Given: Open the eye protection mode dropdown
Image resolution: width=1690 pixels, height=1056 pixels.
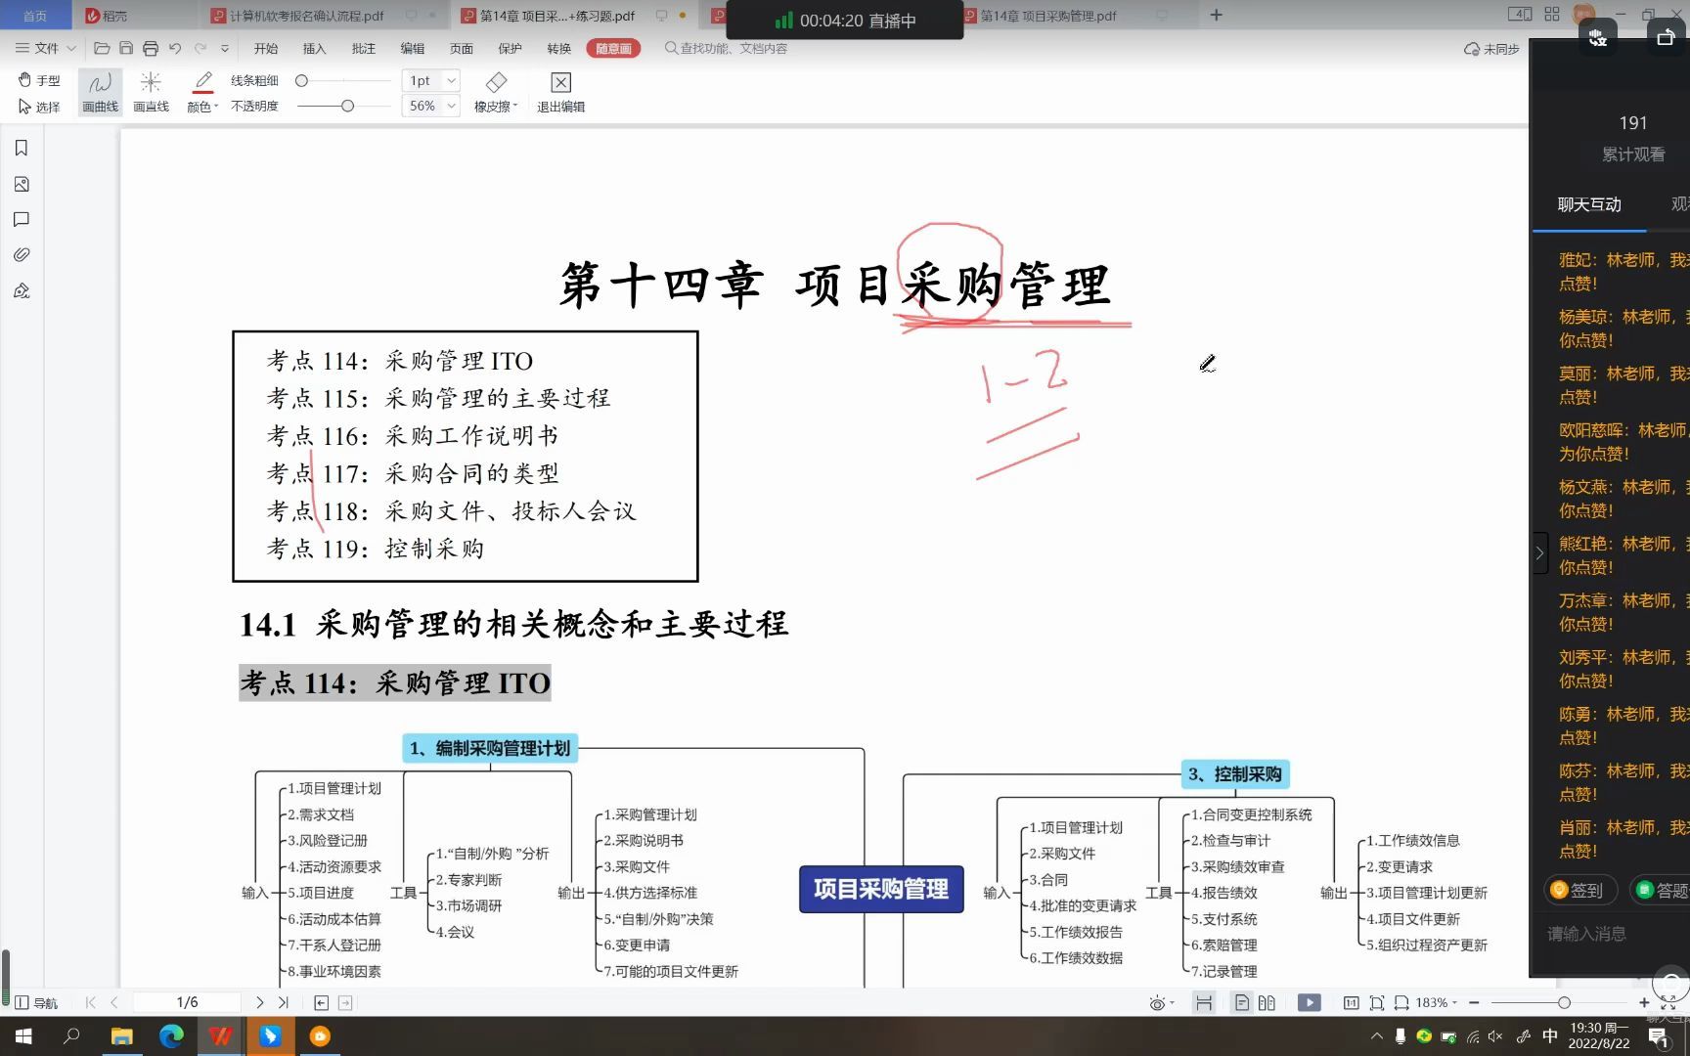Looking at the screenshot, I should click(x=1161, y=1003).
